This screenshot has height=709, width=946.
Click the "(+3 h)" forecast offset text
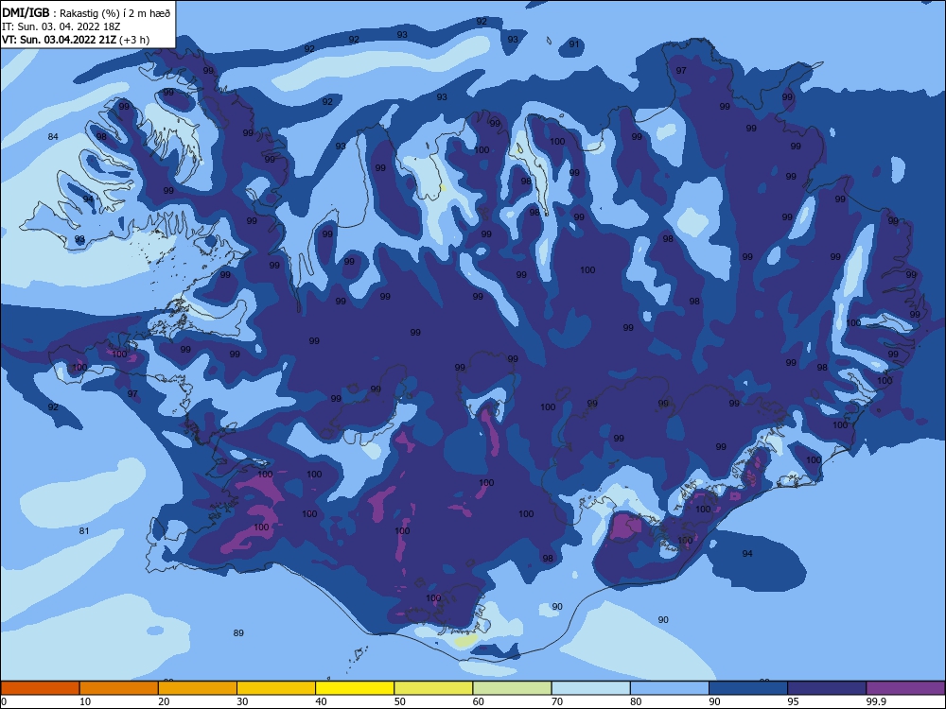click(134, 40)
